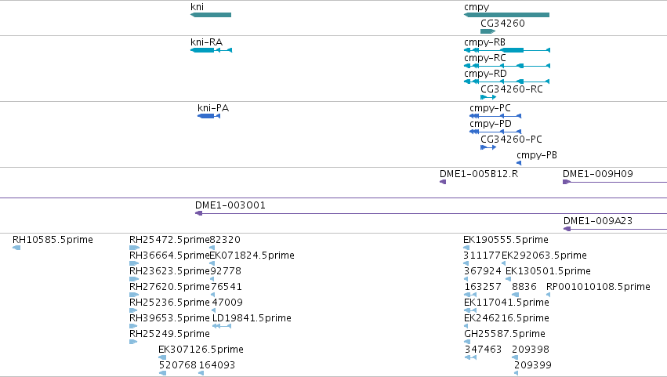Select the EK117041.5prime EST glyph
Screen dimensions: 667x377
click(470, 310)
